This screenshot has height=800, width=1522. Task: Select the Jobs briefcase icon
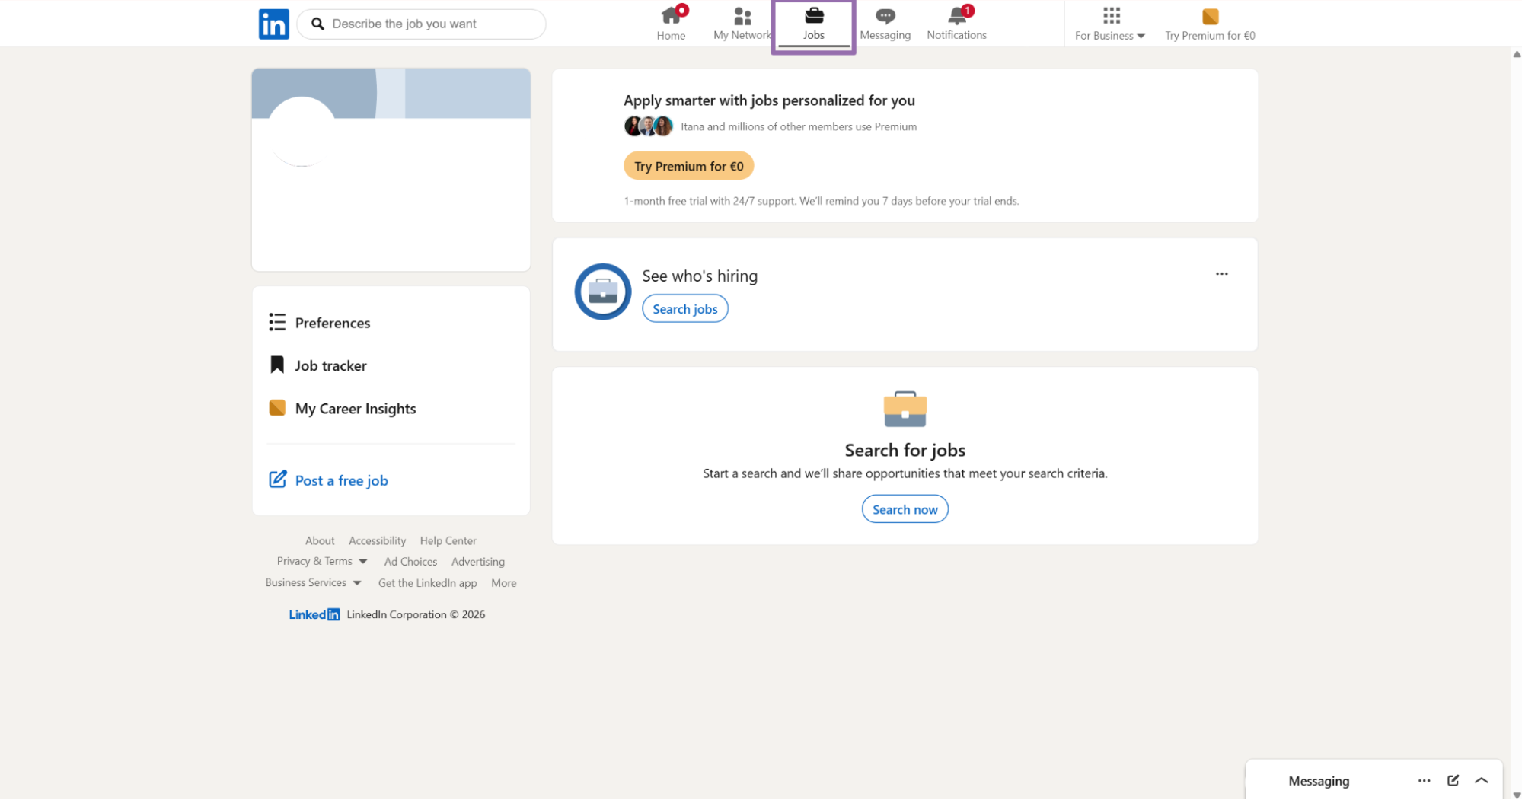[x=814, y=15]
